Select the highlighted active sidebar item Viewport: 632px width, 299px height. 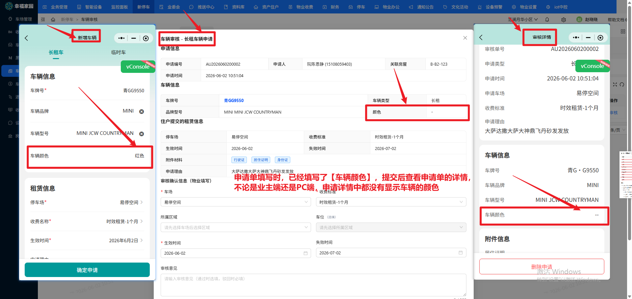[10, 71]
